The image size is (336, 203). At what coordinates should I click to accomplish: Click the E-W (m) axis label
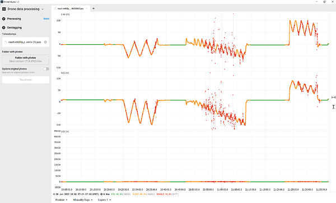65,15
